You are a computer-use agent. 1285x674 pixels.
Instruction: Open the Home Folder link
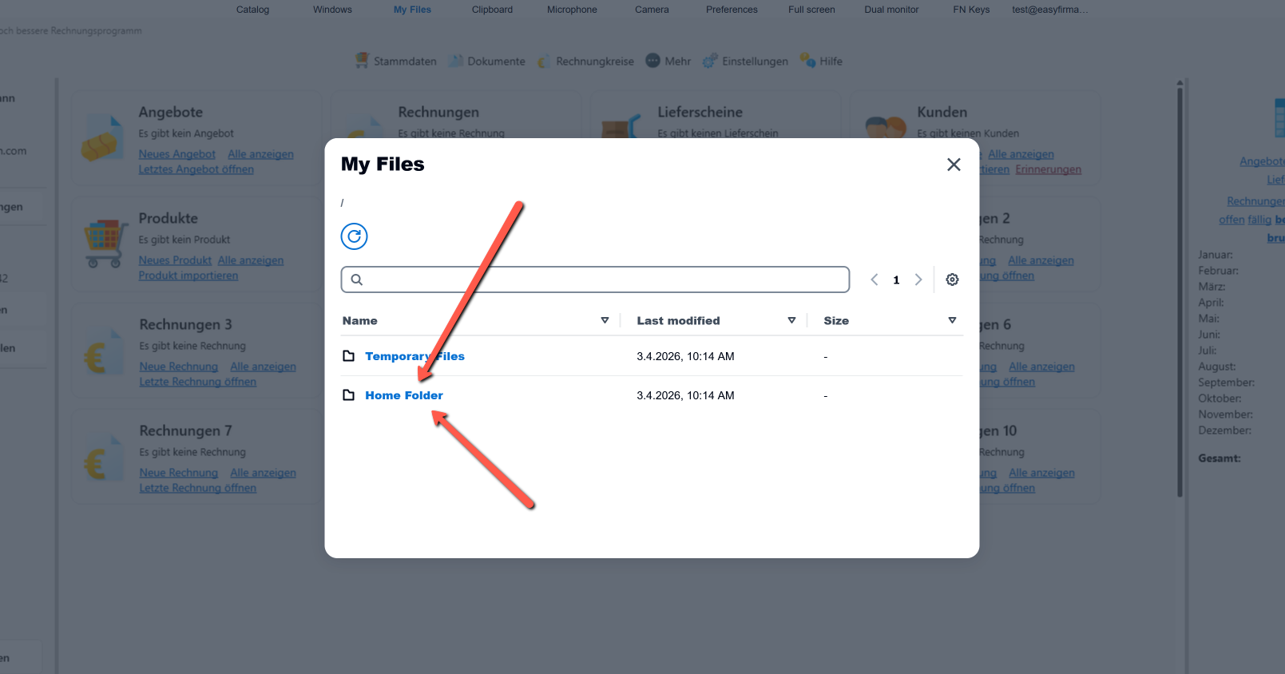pyautogui.click(x=404, y=395)
